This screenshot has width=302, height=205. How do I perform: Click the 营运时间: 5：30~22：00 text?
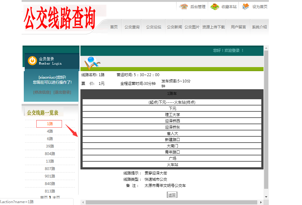[x=138, y=75]
